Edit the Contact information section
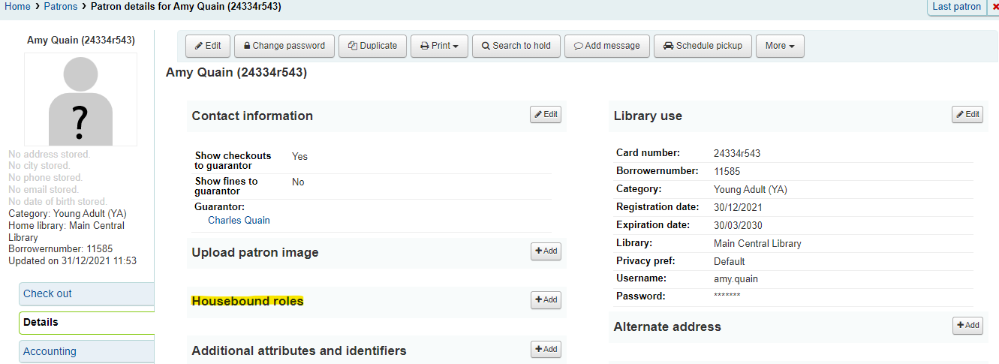The width and height of the screenshot is (999, 364). pos(546,115)
